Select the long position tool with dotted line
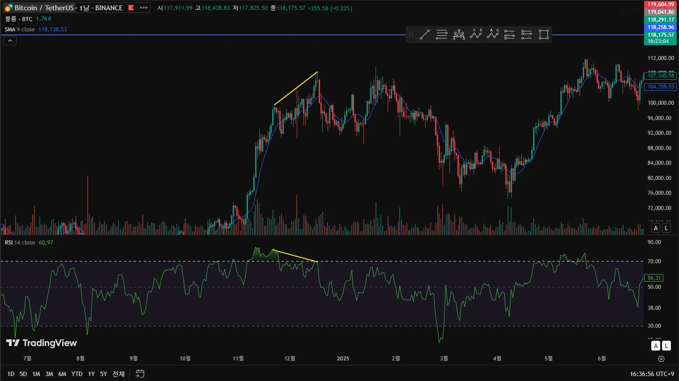The image size is (679, 381). click(x=509, y=34)
